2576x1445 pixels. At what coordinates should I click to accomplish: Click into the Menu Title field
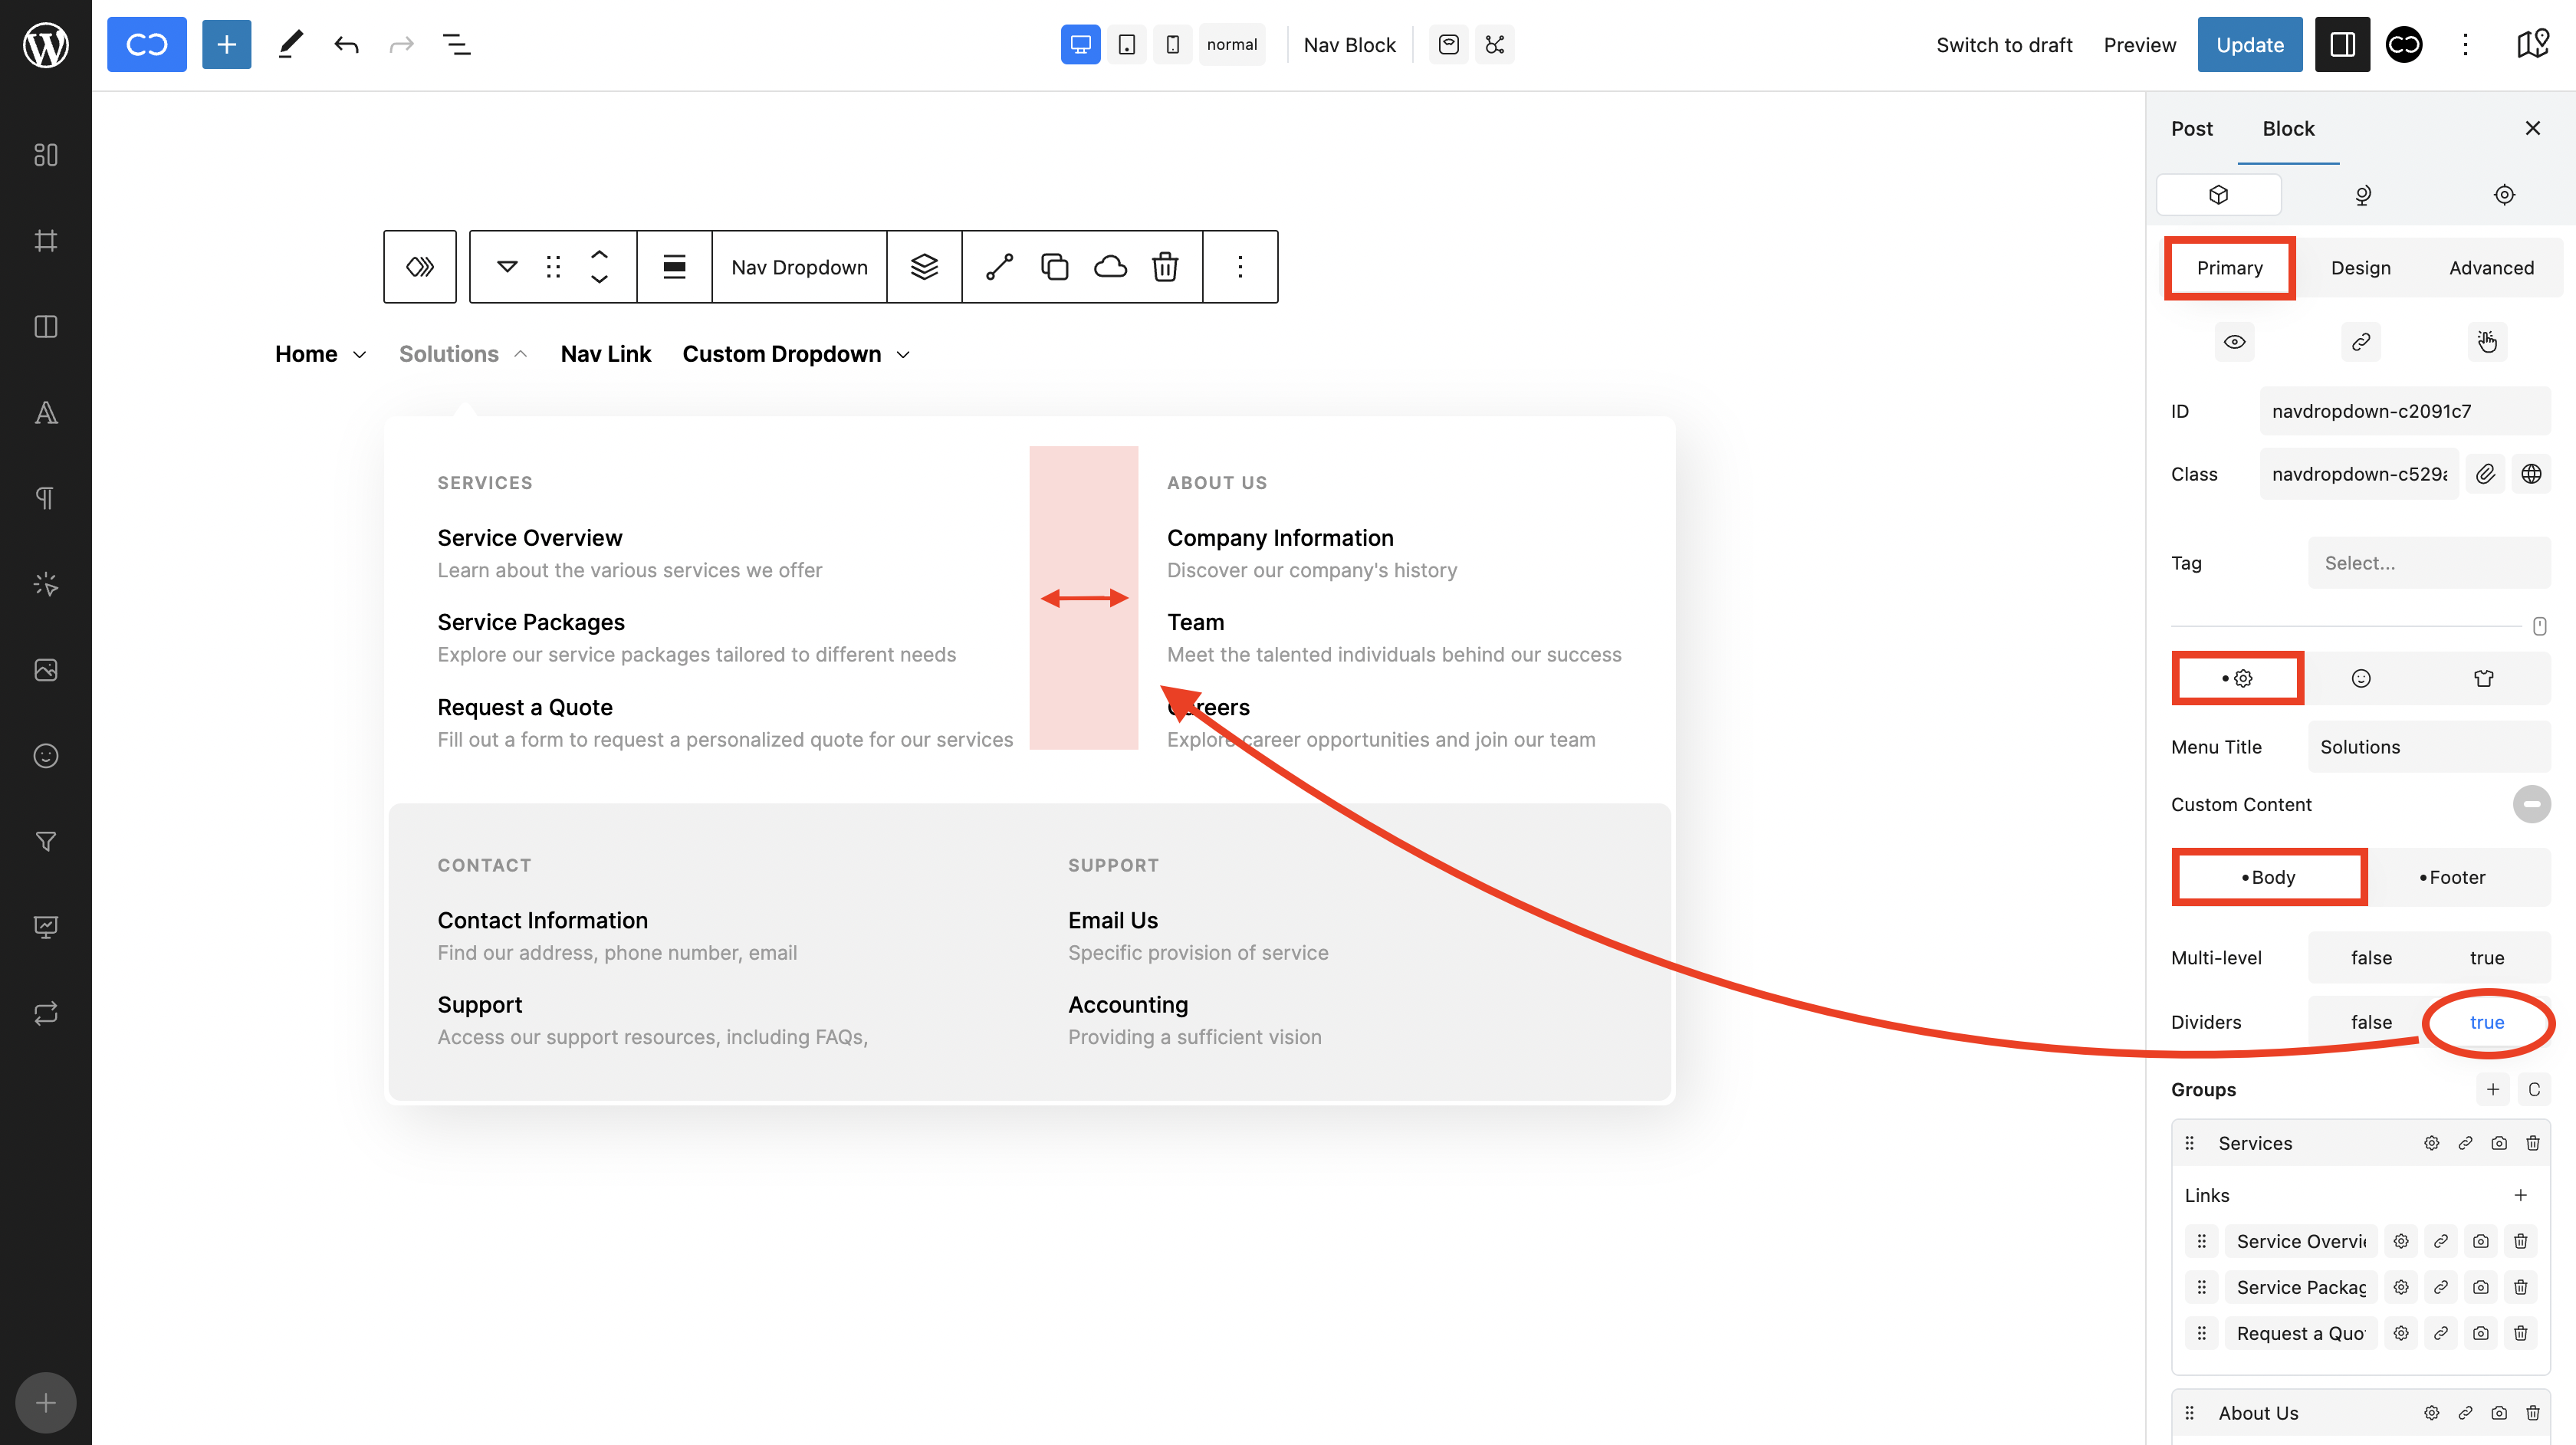click(2428, 747)
